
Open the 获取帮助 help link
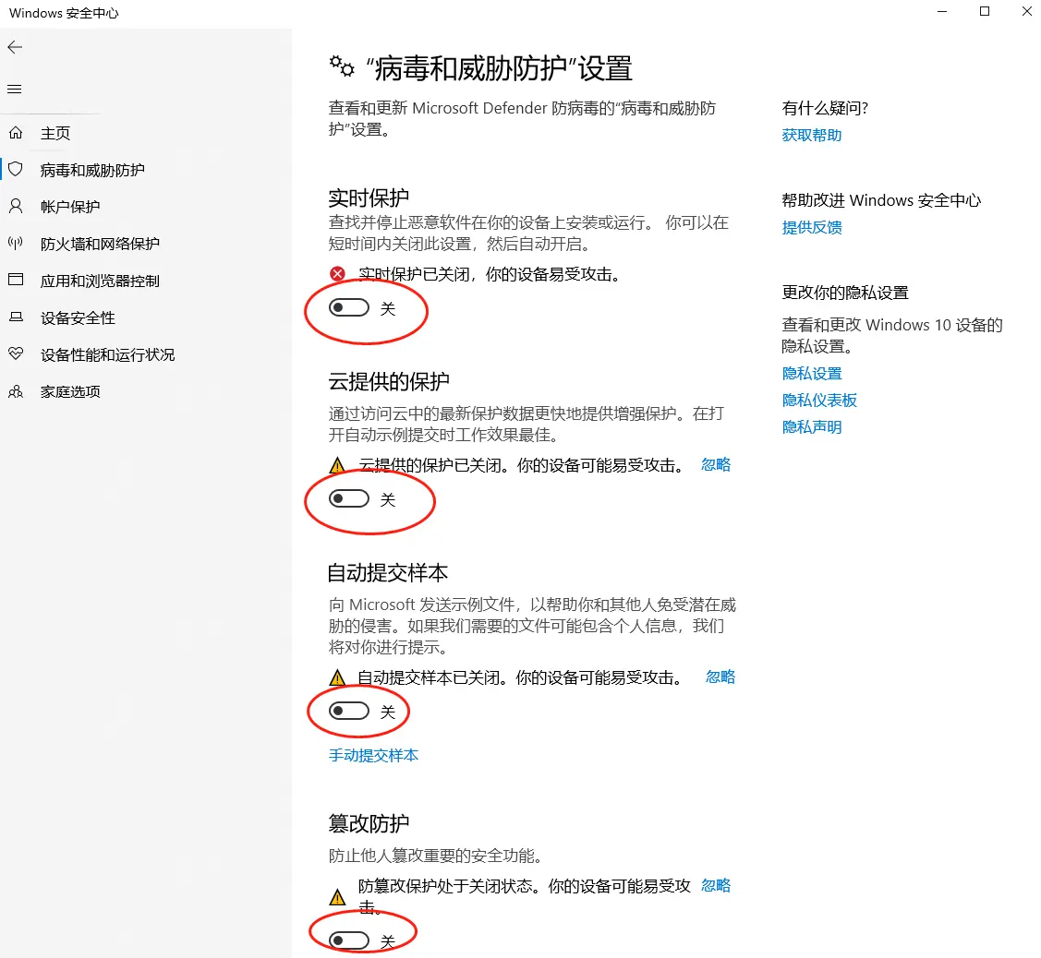(811, 135)
